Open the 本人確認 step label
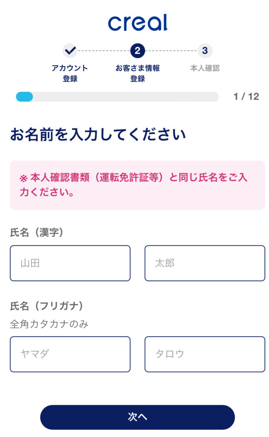Image resolution: width=269 pixels, height=437 pixels. tap(205, 67)
